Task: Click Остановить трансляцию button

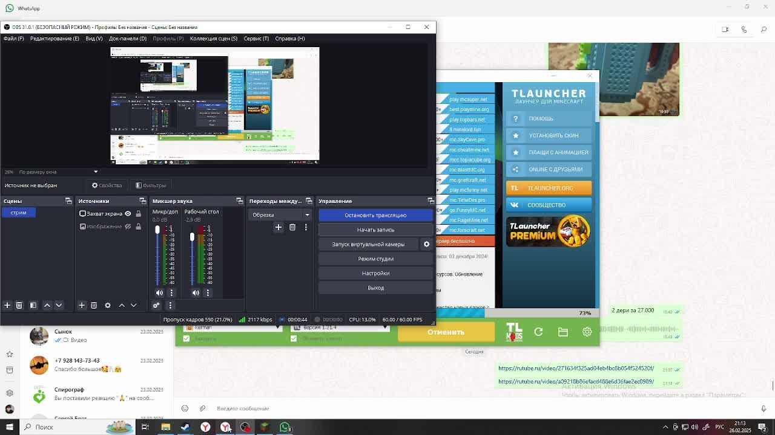Action: coord(375,215)
